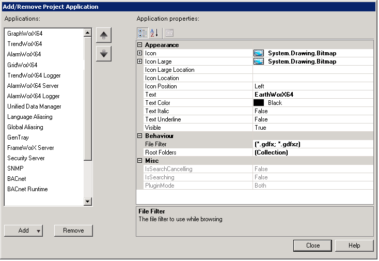Click the Help button
This screenshot has height=261, width=379.
pos(354,245)
